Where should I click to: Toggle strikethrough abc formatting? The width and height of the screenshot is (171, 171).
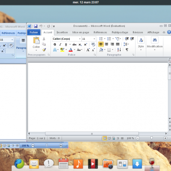[74, 44]
